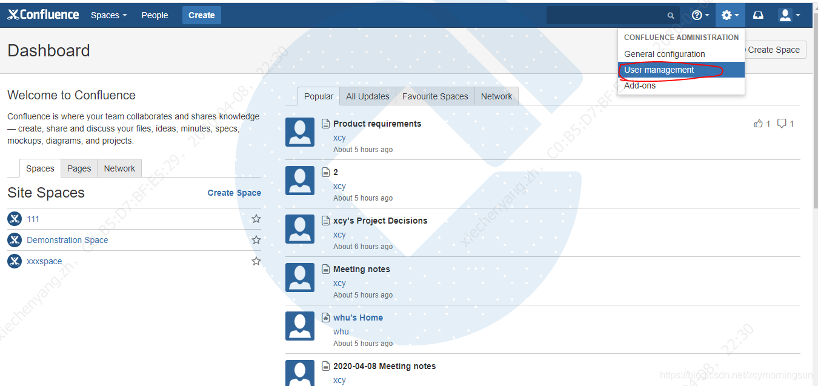The width and height of the screenshot is (818, 386).
Task: Select Add-ons in admin menu
Action: 681,85
